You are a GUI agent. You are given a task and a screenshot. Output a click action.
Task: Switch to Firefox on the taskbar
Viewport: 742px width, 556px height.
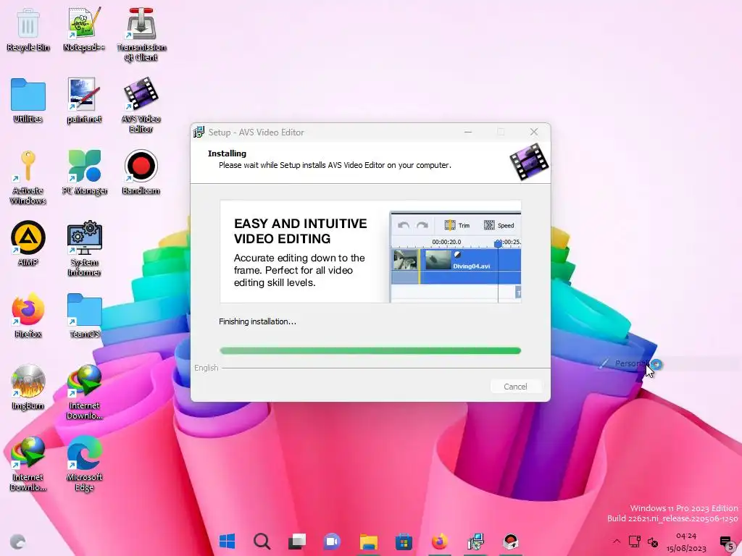click(440, 541)
